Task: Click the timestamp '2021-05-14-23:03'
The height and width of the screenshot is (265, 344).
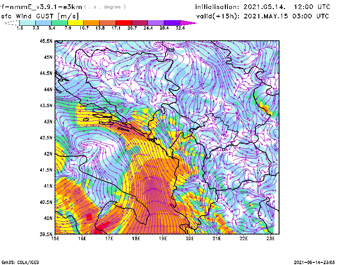Action: click(314, 262)
